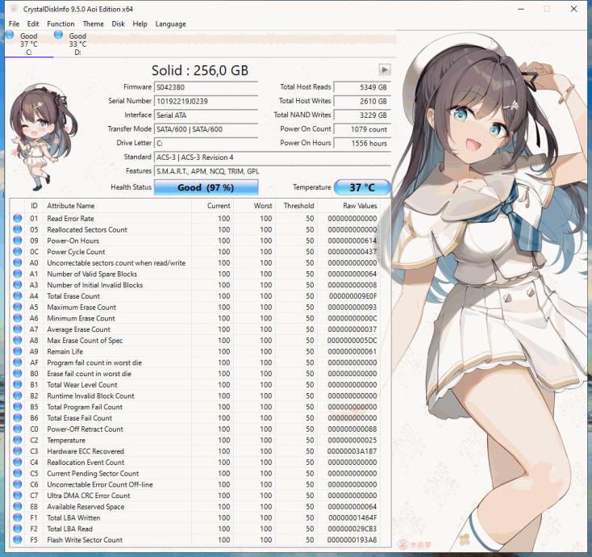Viewport: 592px width, 557px height.
Task: Click the 37 °C temperature button
Action: 362,187
